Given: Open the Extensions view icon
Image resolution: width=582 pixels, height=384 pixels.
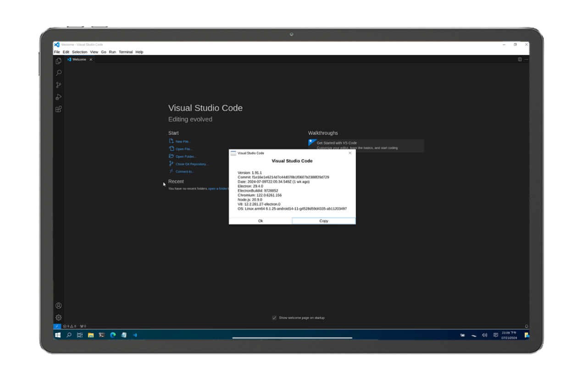Looking at the screenshot, I should [59, 109].
